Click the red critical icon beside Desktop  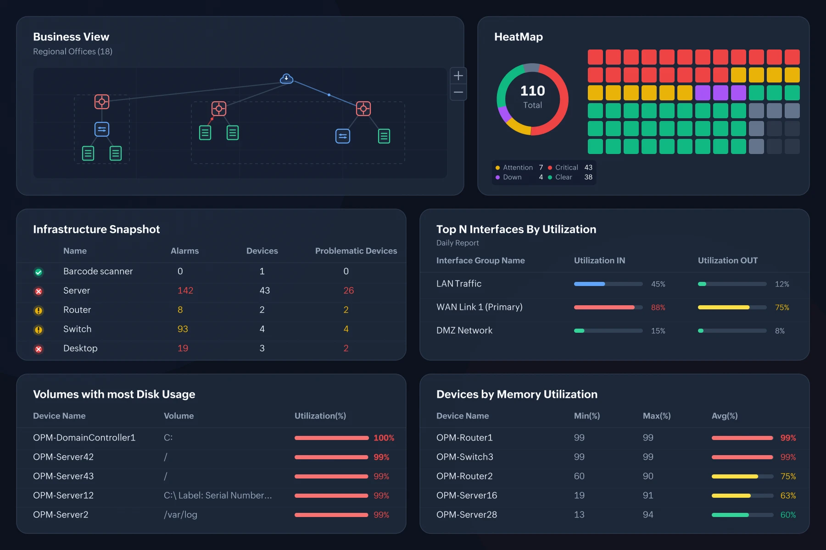tap(39, 349)
